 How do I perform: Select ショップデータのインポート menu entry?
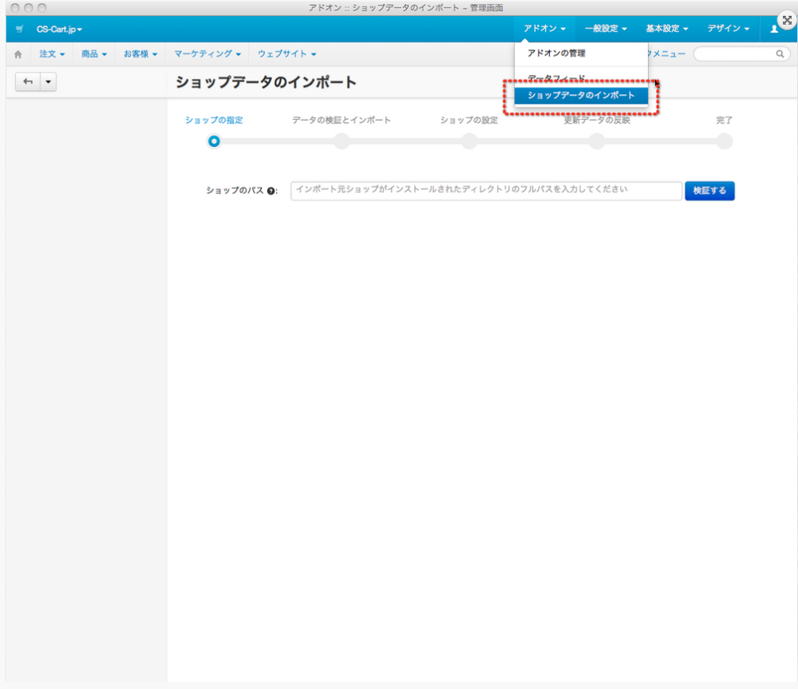coord(581,95)
